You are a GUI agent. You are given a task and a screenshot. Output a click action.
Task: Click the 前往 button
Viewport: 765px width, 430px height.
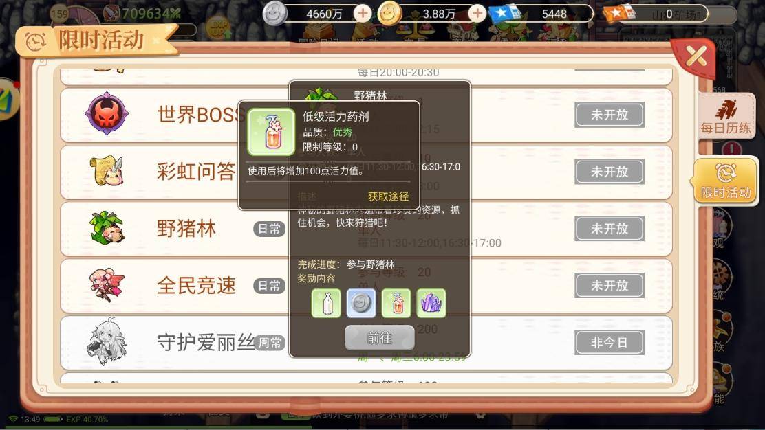380,338
